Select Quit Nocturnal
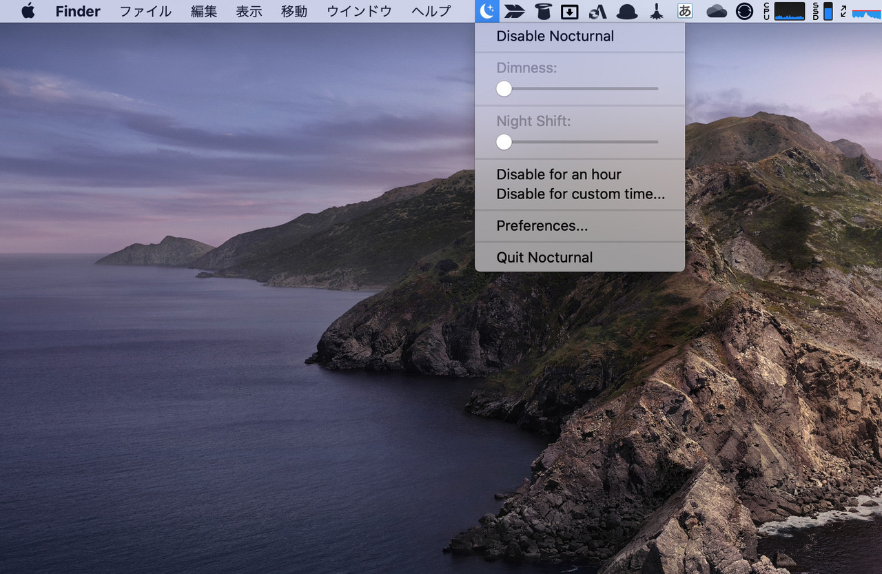The image size is (882, 574). tap(544, 258)
